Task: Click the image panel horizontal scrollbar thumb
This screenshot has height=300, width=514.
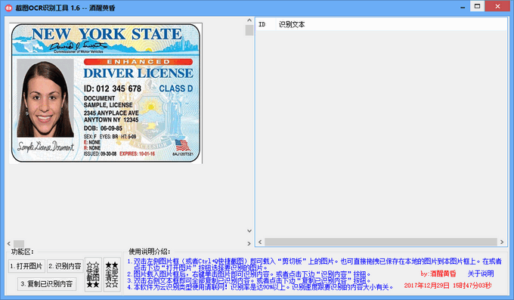Action: coord(19,243)
